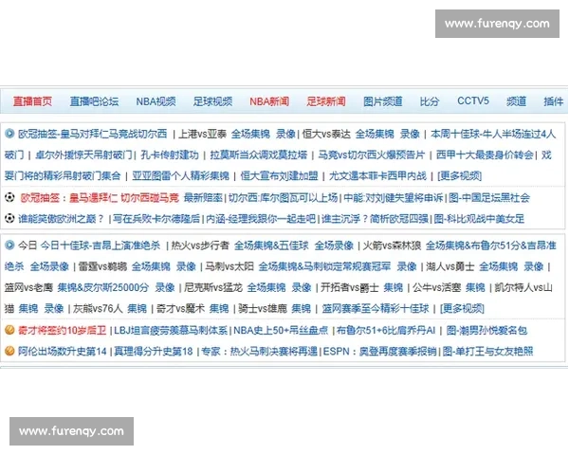This screenshot has width=569, height=455.
Task: Open 最新赔率 link
Action: (x=203, y=198)
